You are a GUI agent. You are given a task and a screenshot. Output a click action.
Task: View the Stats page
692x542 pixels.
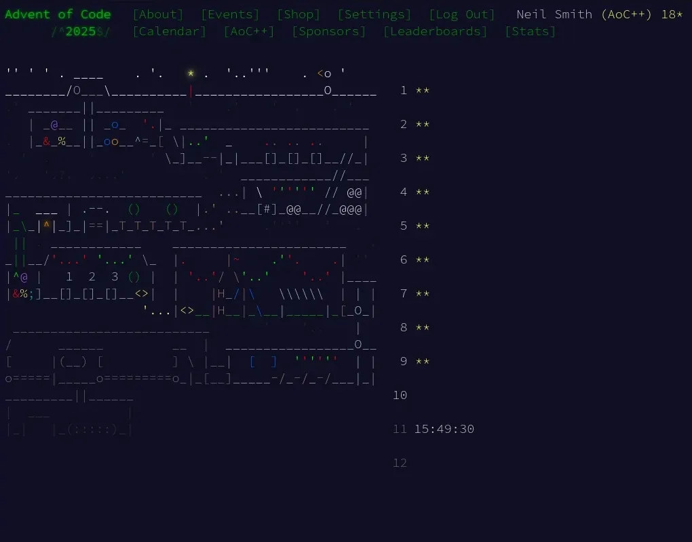(531, 31)
